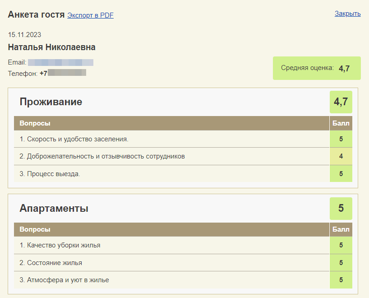Click the Проживание section title

51,102
